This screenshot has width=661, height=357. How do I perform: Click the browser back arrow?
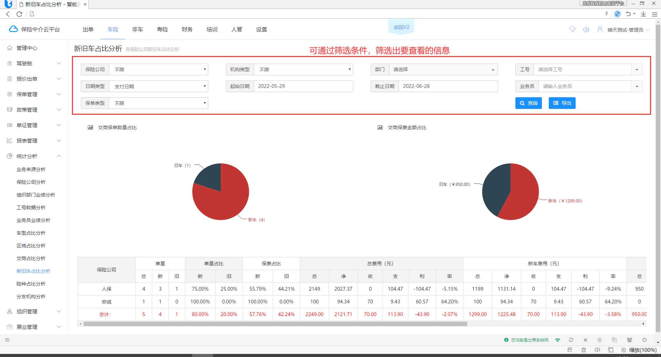point(8,14)
